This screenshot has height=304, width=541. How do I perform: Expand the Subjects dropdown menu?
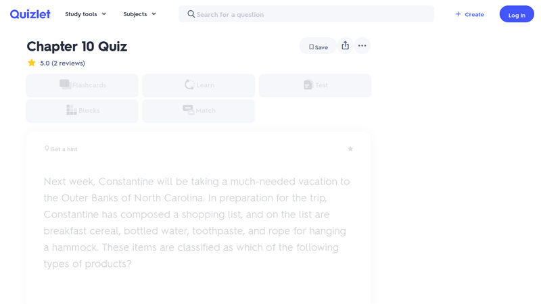[140, 14]
